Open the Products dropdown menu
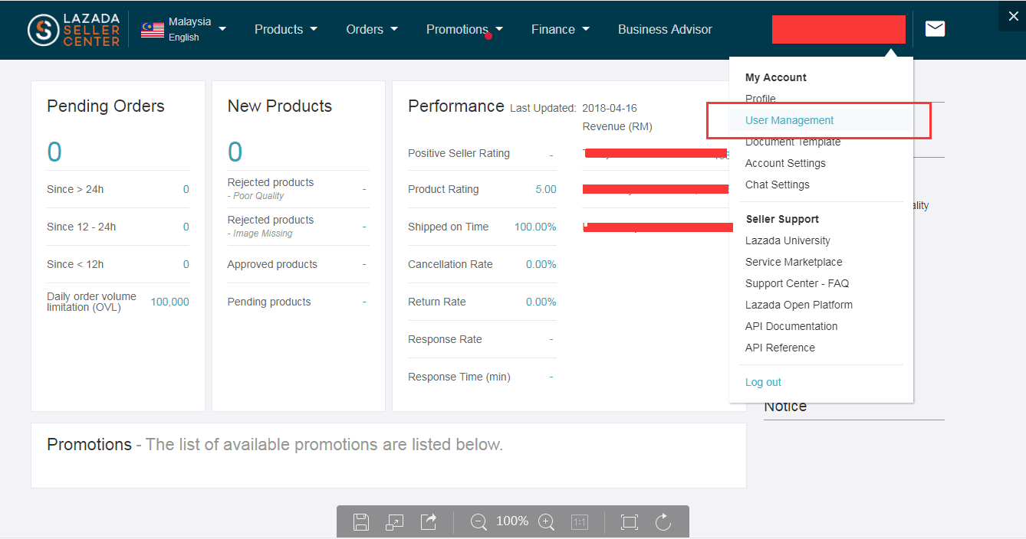Viewport: 1026px width, 539px height. pos(286,29)
